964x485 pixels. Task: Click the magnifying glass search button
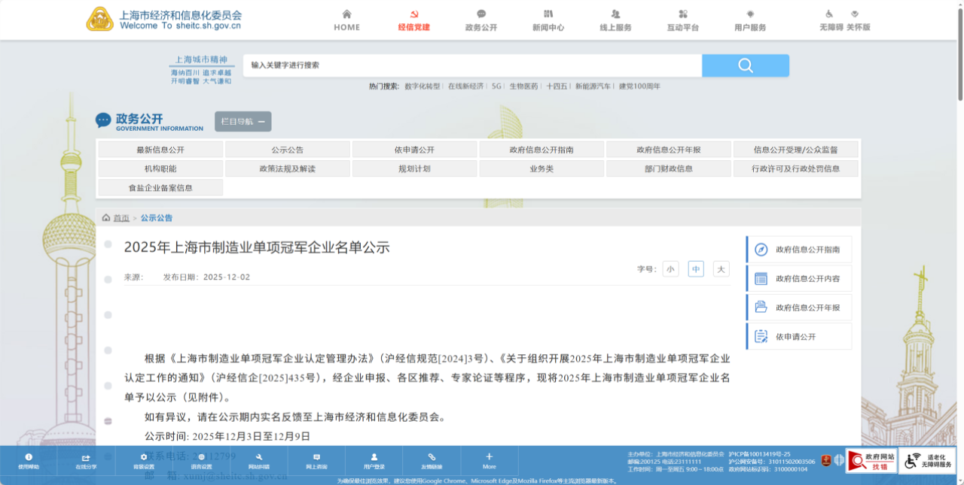pyautogui.click(x=745, y=65)
